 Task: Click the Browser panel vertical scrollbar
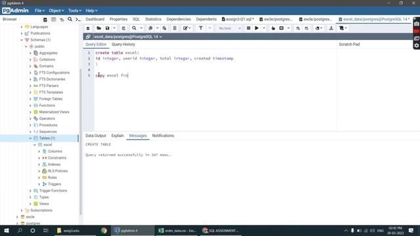(81, 142)
